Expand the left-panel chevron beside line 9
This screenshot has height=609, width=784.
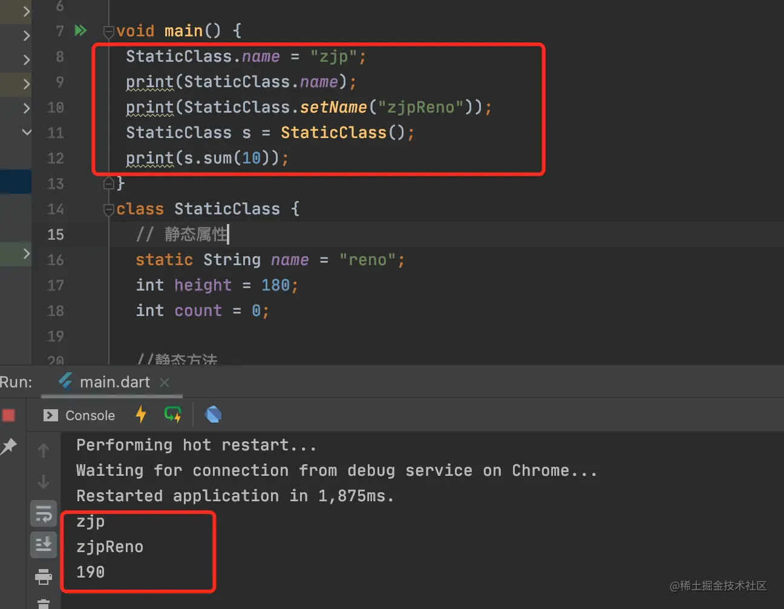26,84
